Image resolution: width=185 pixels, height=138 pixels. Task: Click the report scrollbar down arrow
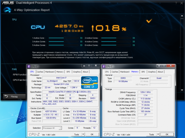[182, 90]
